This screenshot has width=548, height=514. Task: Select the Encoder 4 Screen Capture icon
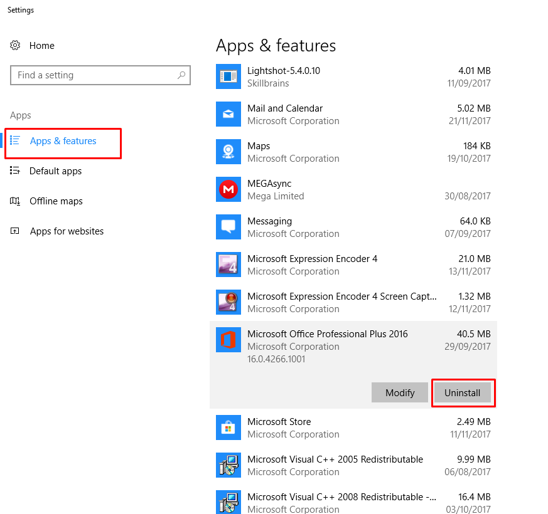click(228, 302)
